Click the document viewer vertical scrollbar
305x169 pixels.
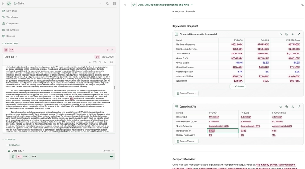(x=115, y=87)
